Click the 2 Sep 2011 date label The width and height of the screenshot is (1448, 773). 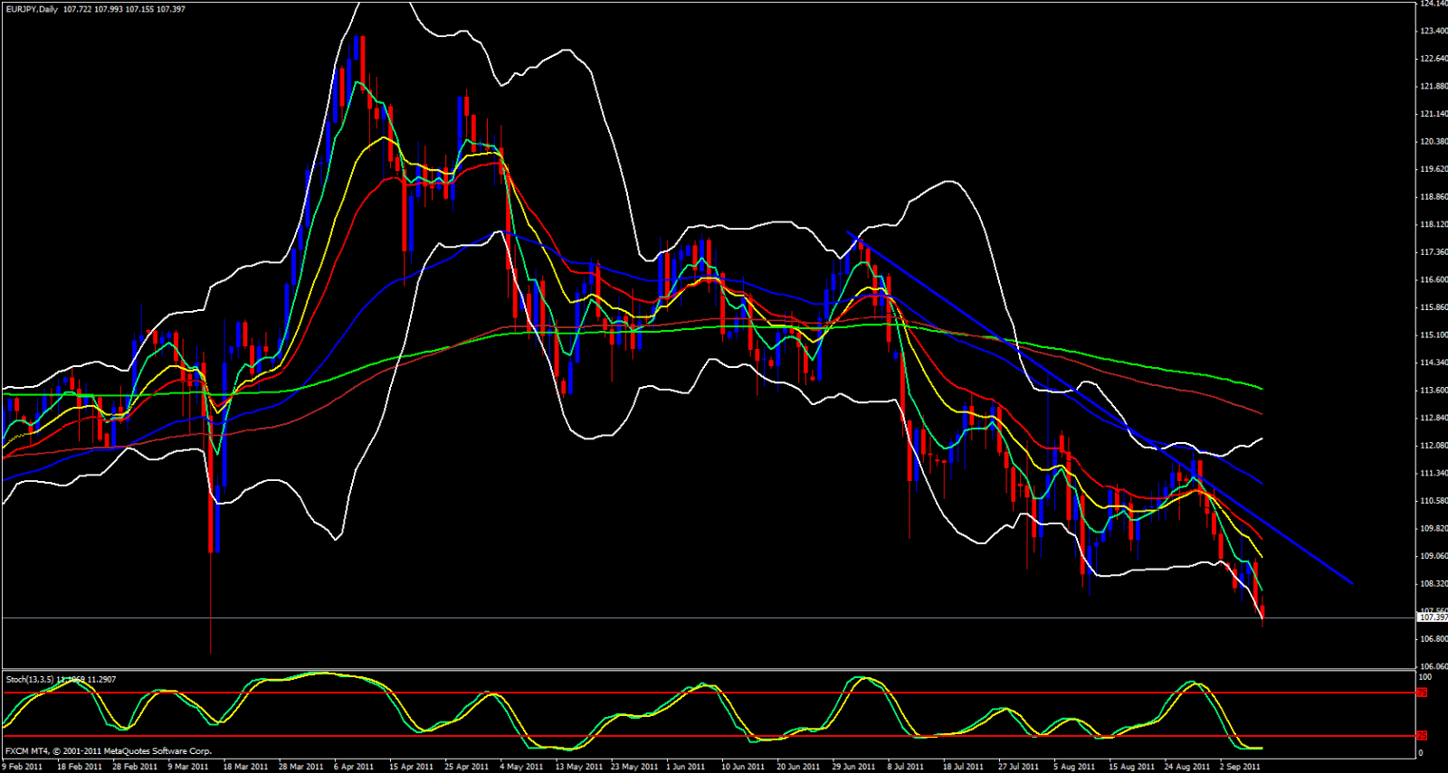tap(1240, 767)
